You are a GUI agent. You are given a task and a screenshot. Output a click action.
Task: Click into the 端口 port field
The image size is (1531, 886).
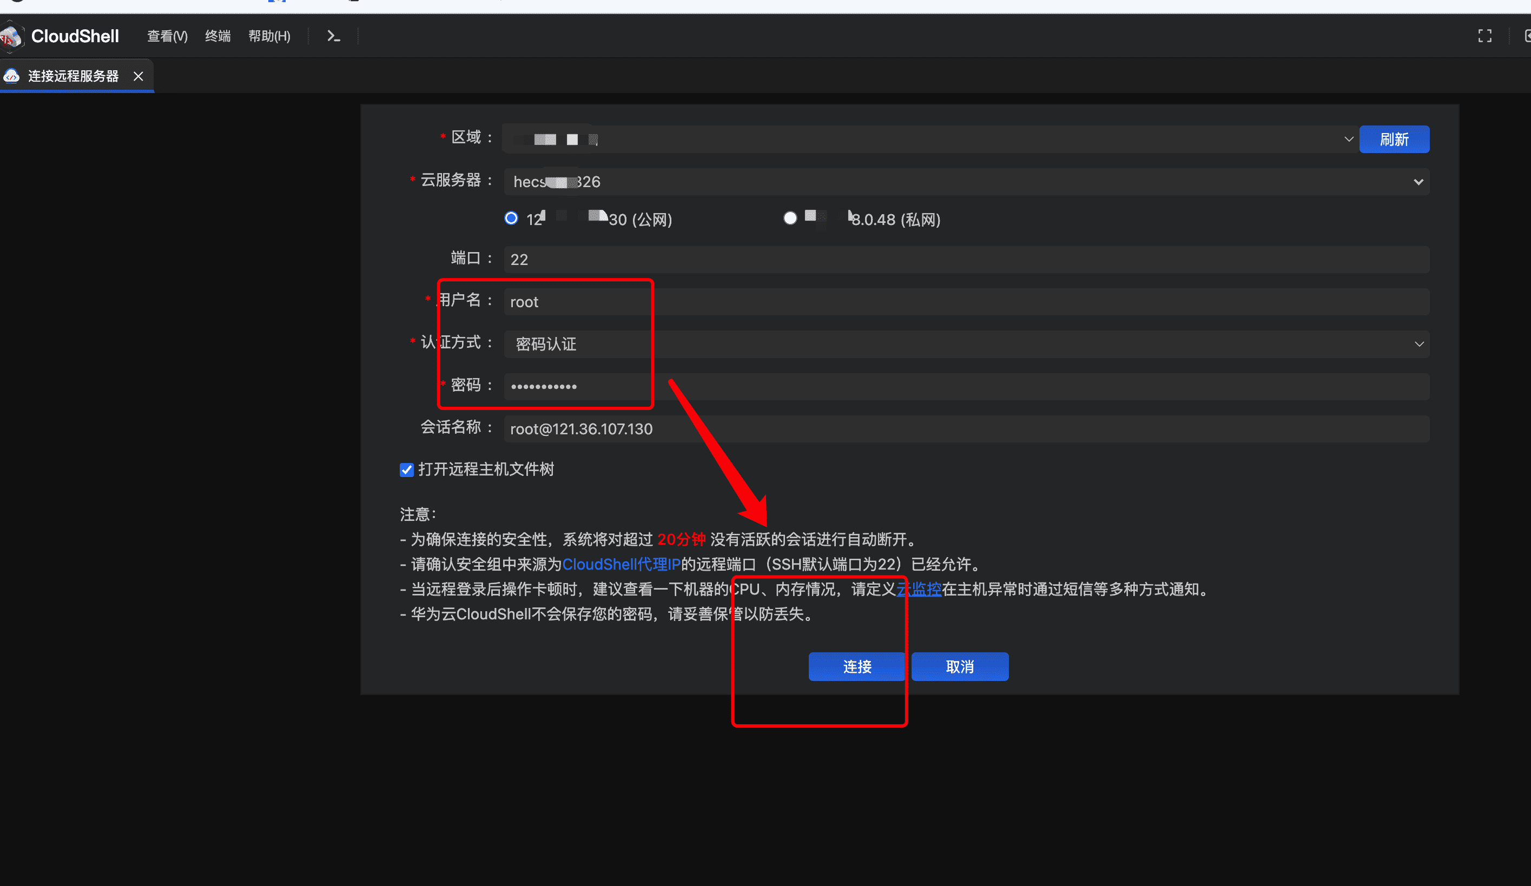click(x=966, y=259)
